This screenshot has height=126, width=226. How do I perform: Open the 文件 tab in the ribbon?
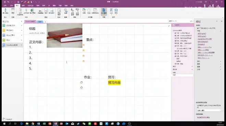[5, 5]
